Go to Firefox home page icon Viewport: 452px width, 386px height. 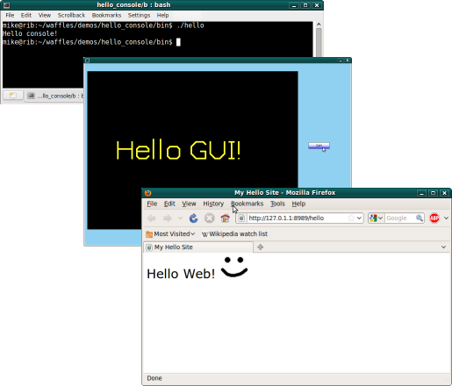pyautogui.click(x=225, y=218)
